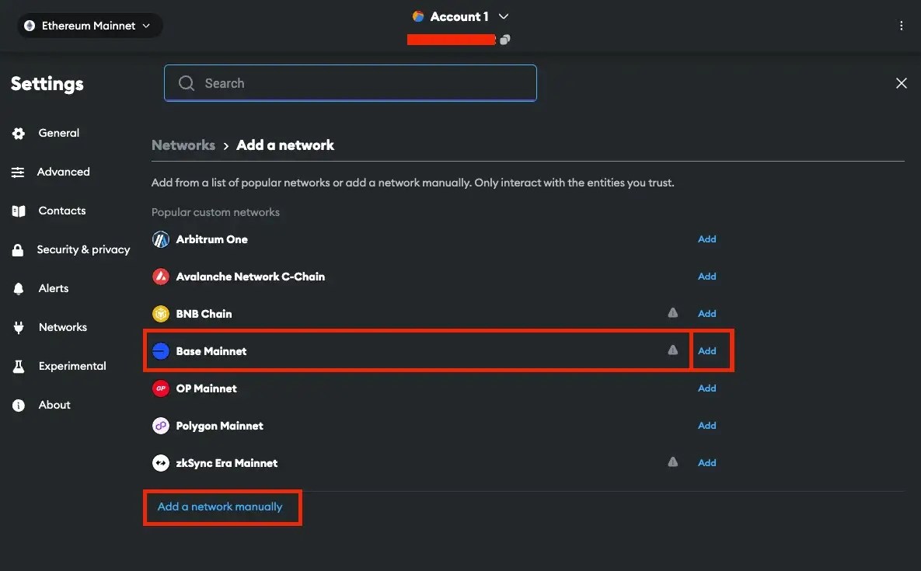Click the Avalanche C-Chain red logo
The height and width of the screenshot is (571, 921).
160,276
